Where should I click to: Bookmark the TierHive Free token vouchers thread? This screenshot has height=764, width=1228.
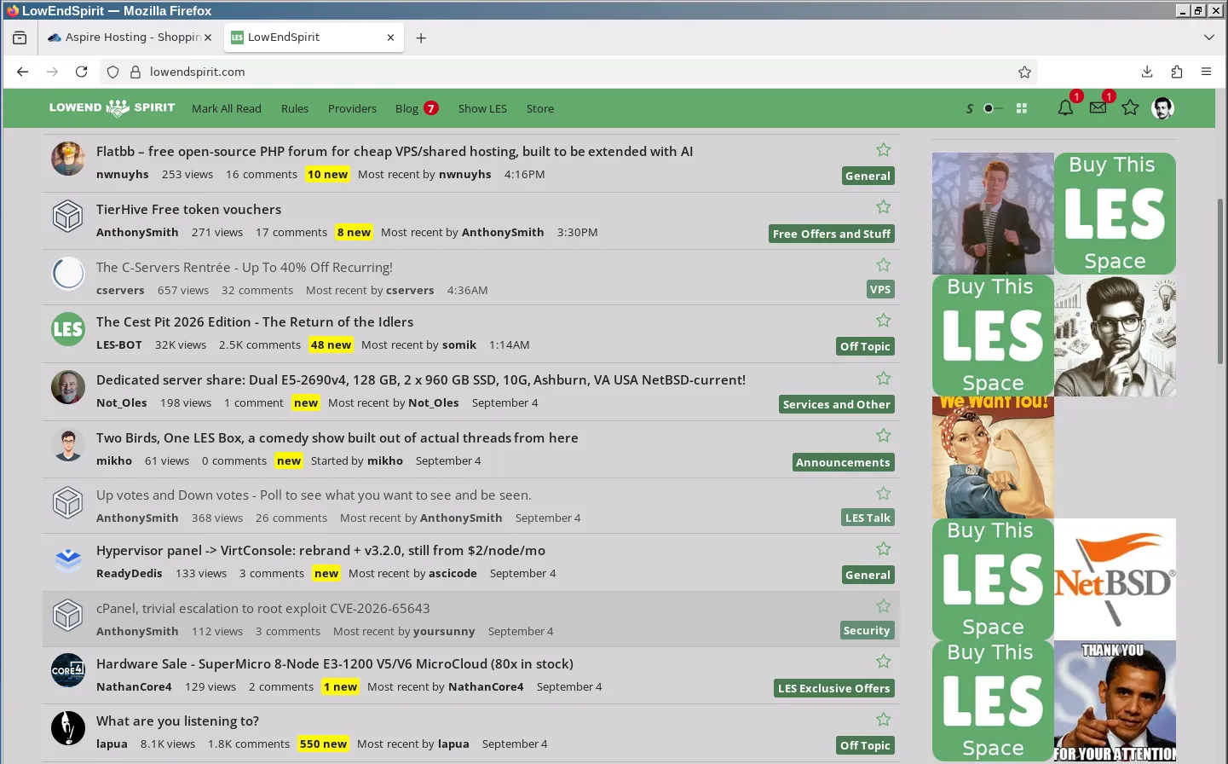pyautogui.click(x=884, y=207)
